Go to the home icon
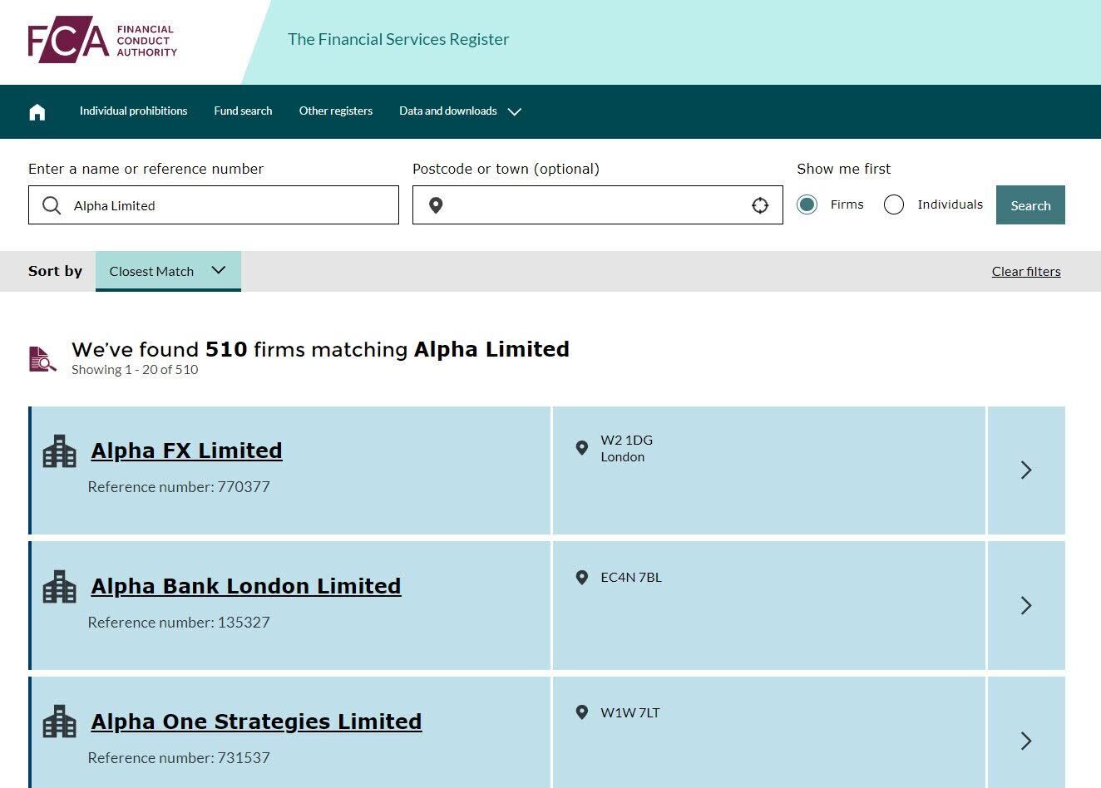The width and height of the screenshot is (1101, 788). click(x=37, y=111)
